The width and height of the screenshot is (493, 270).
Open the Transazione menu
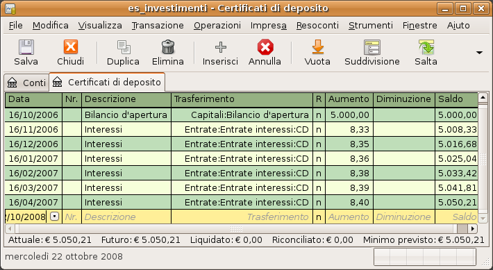[x=158, y=25]
